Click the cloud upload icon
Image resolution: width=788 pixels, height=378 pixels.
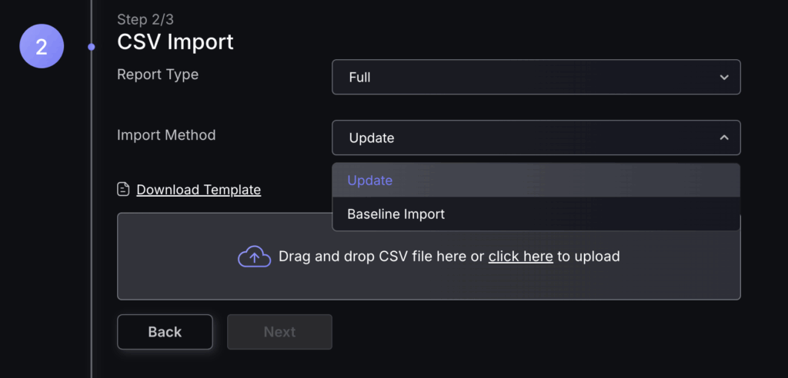[254, 257]
